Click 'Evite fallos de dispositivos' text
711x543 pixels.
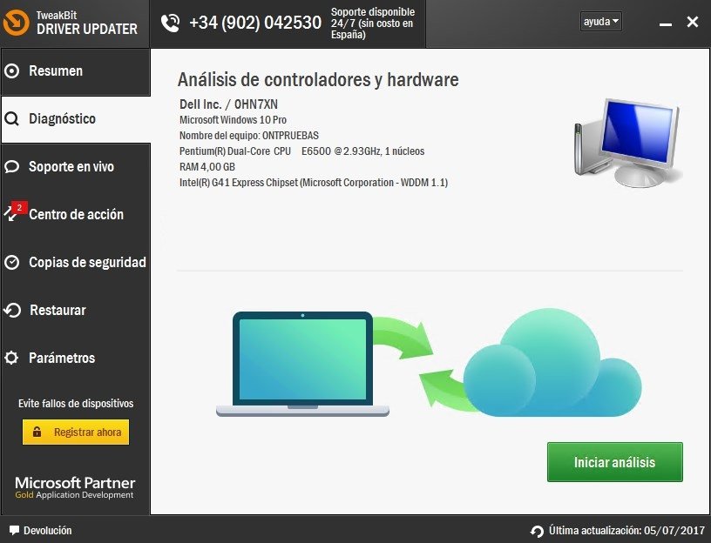pyautogui.click(x=76, y=403)
